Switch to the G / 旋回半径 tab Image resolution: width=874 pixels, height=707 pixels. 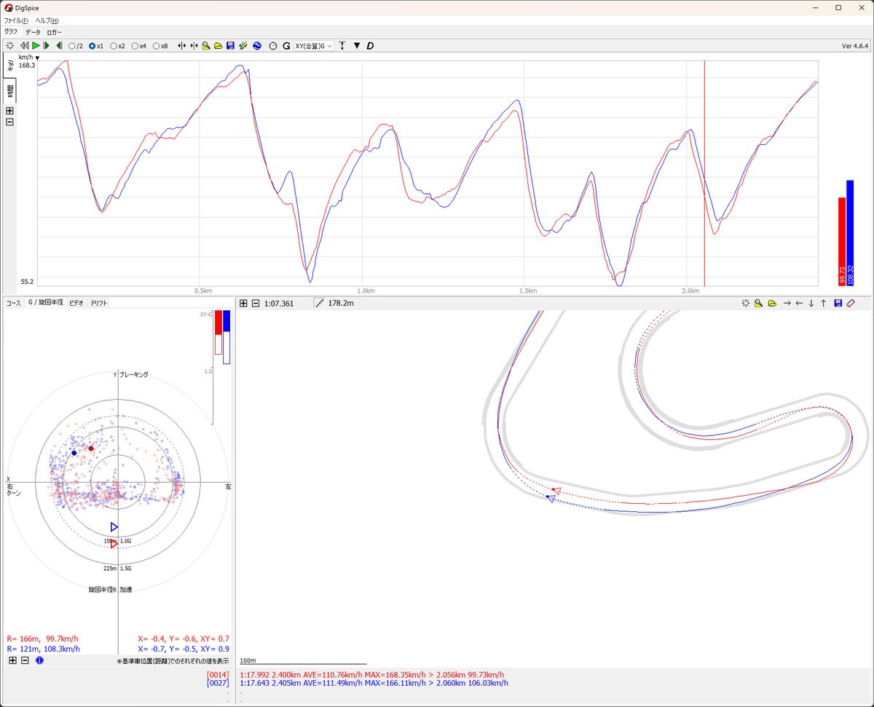tap(45, 302)
